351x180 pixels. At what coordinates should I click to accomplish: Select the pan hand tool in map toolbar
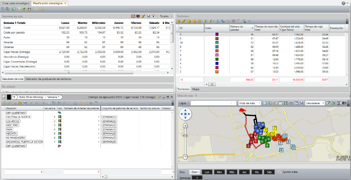275,103
